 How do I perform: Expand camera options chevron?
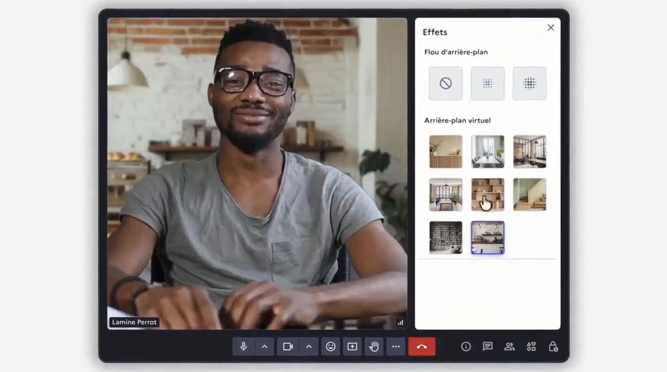309,347
